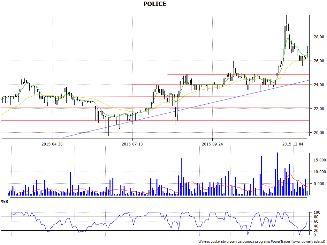The height and width of the screenshot is (245, 327).
Task: Select the 2015-09-24 date label
Action: (212, 144)
